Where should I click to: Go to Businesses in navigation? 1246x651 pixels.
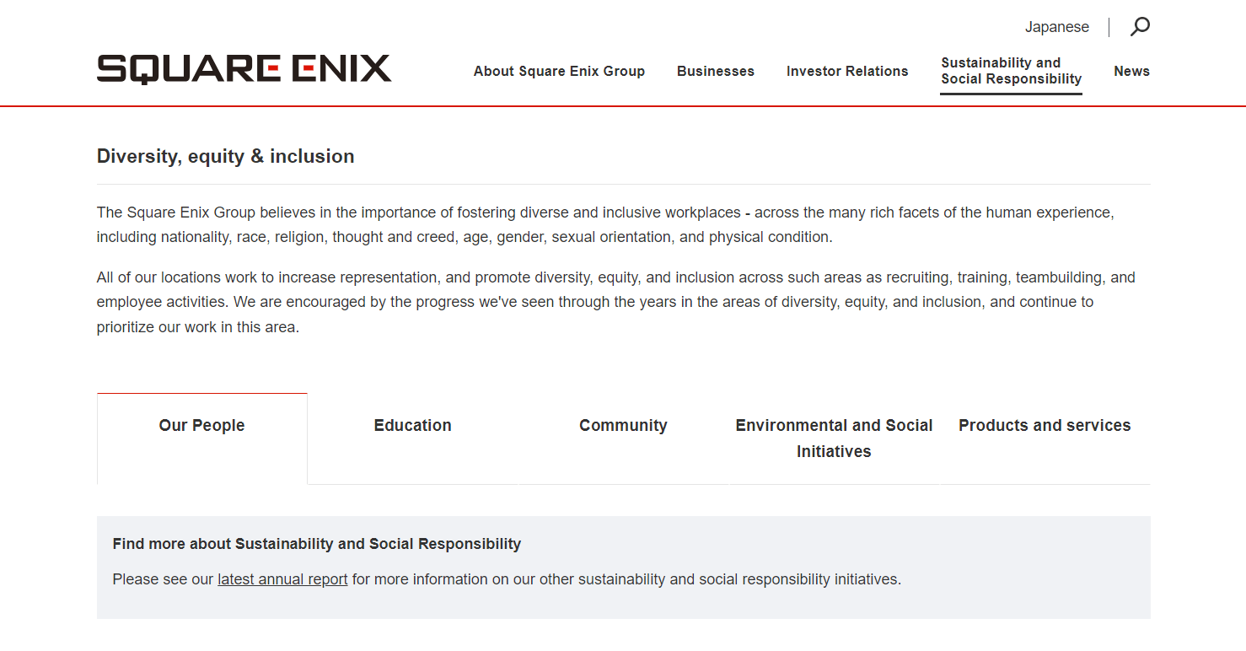point(715,72)
